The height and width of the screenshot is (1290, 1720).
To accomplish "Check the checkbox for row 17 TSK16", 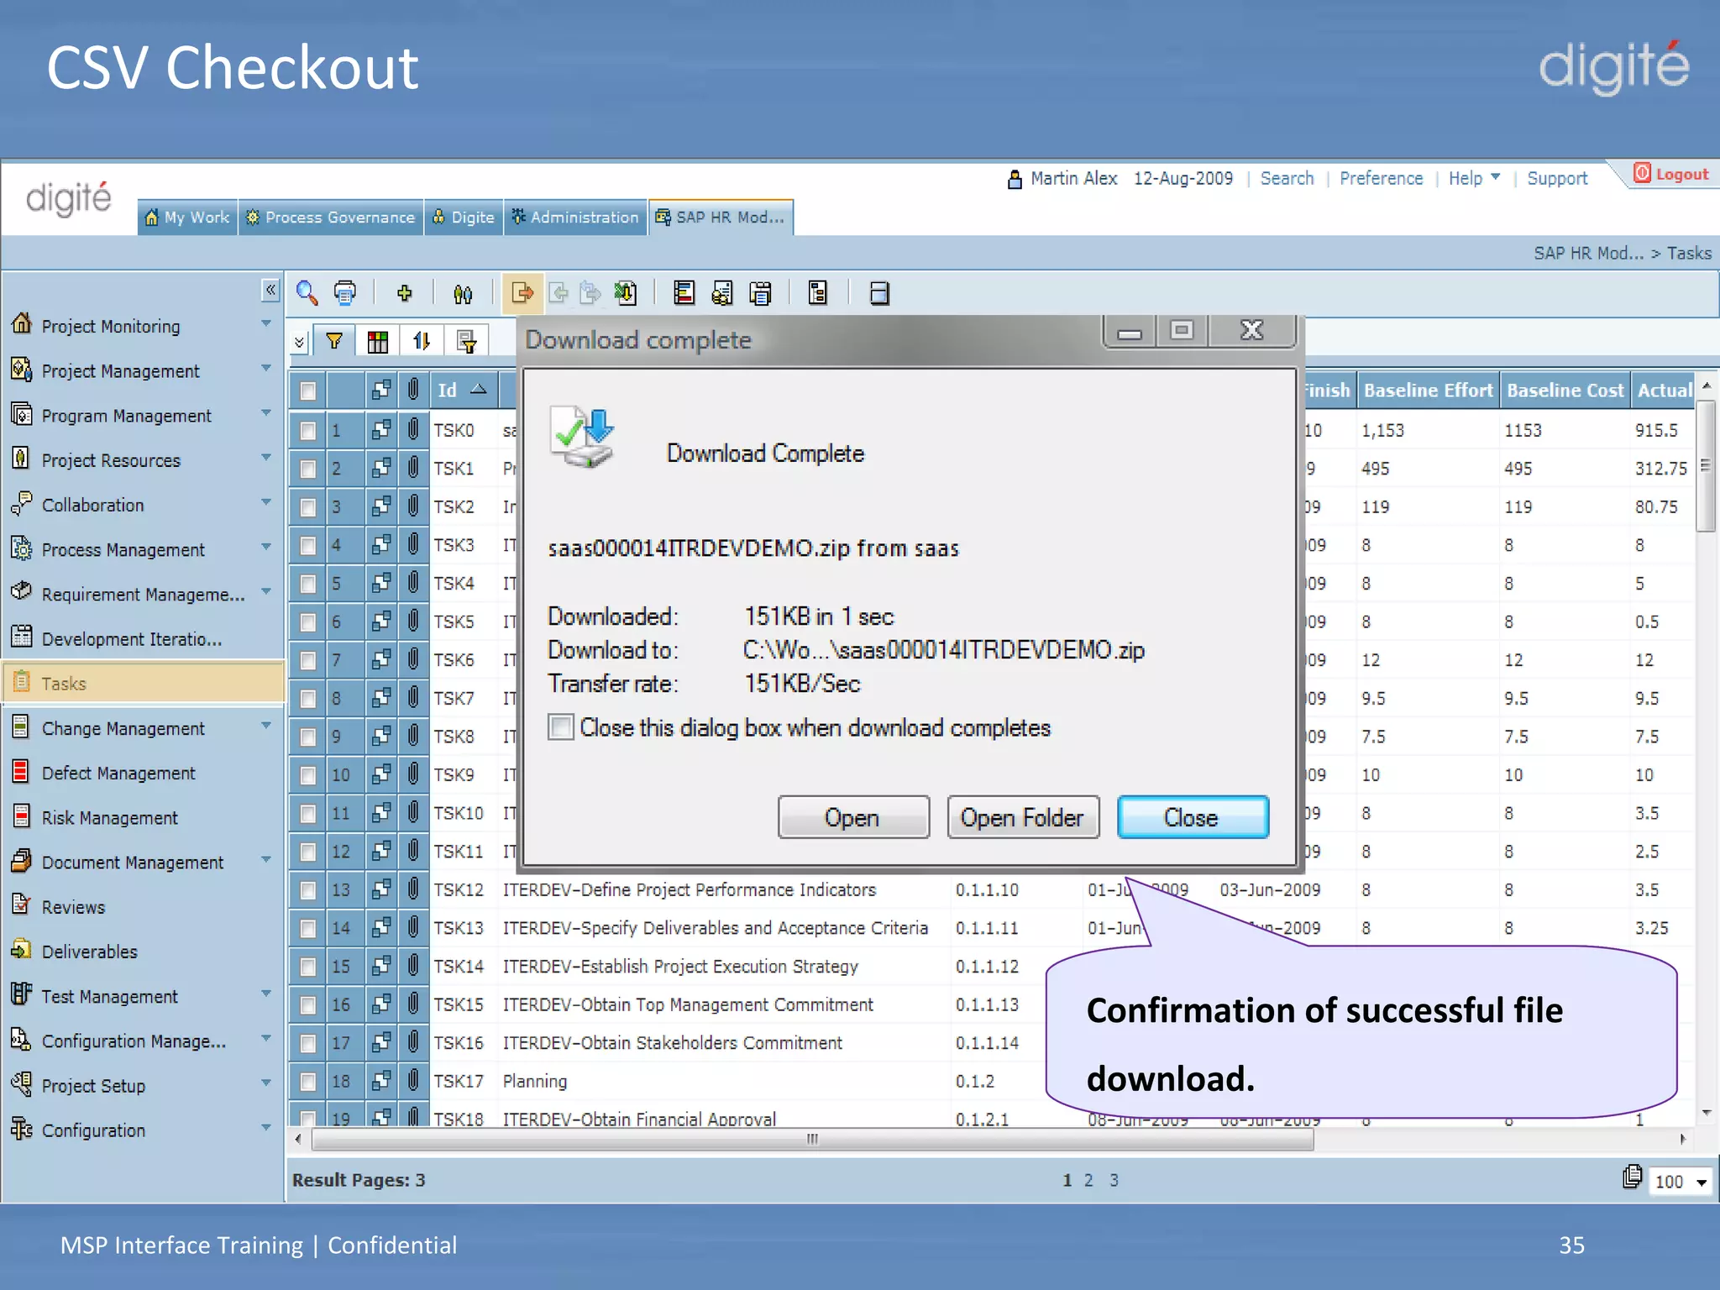I will [x=308, y=1043].
